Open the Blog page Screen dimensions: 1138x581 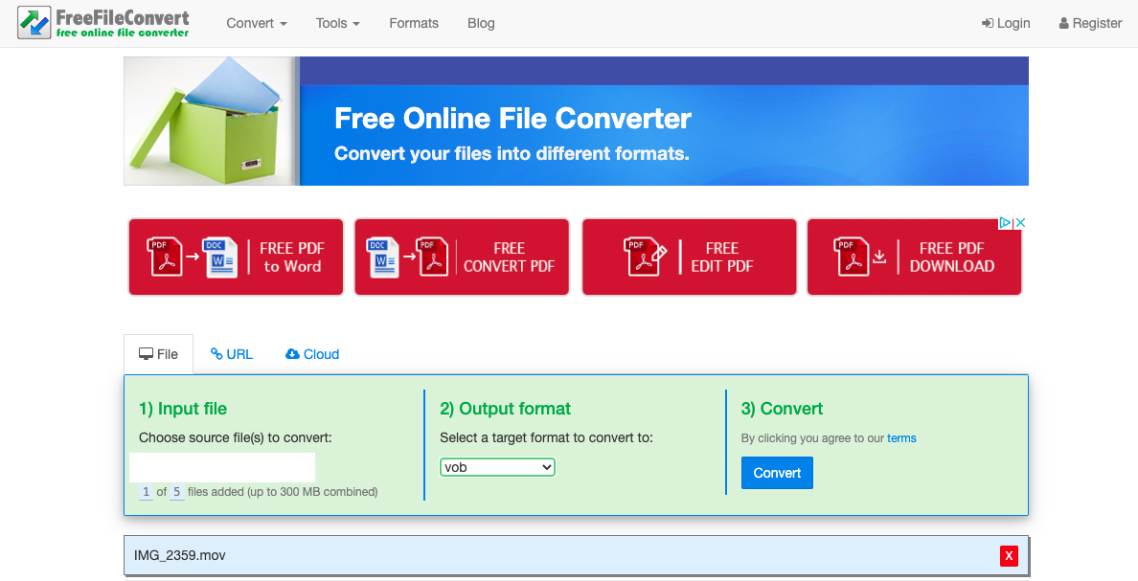[481, 23]
